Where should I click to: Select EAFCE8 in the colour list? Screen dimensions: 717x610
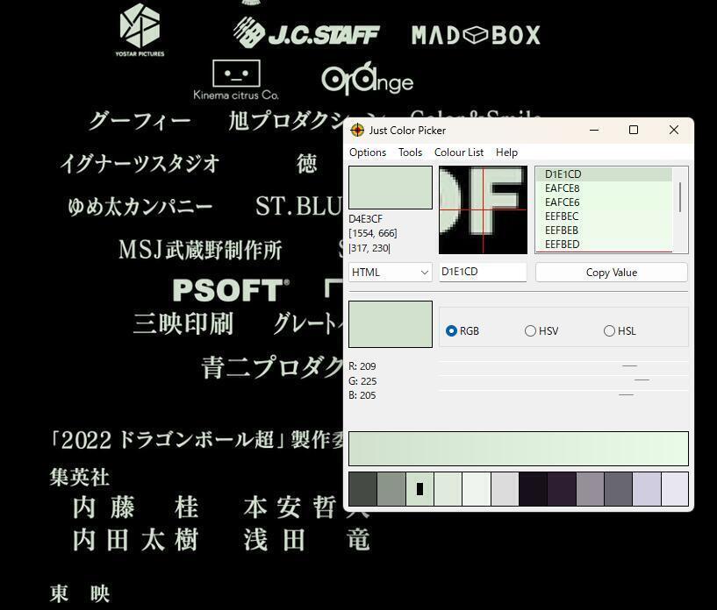[x=604, y=188]
